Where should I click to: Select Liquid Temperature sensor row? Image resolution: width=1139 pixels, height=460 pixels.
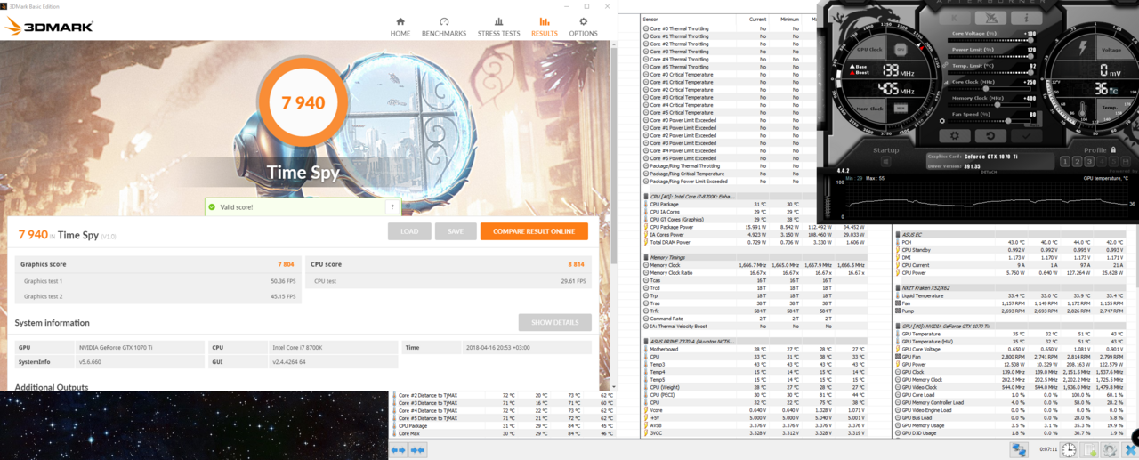(x=1013, y=295)
